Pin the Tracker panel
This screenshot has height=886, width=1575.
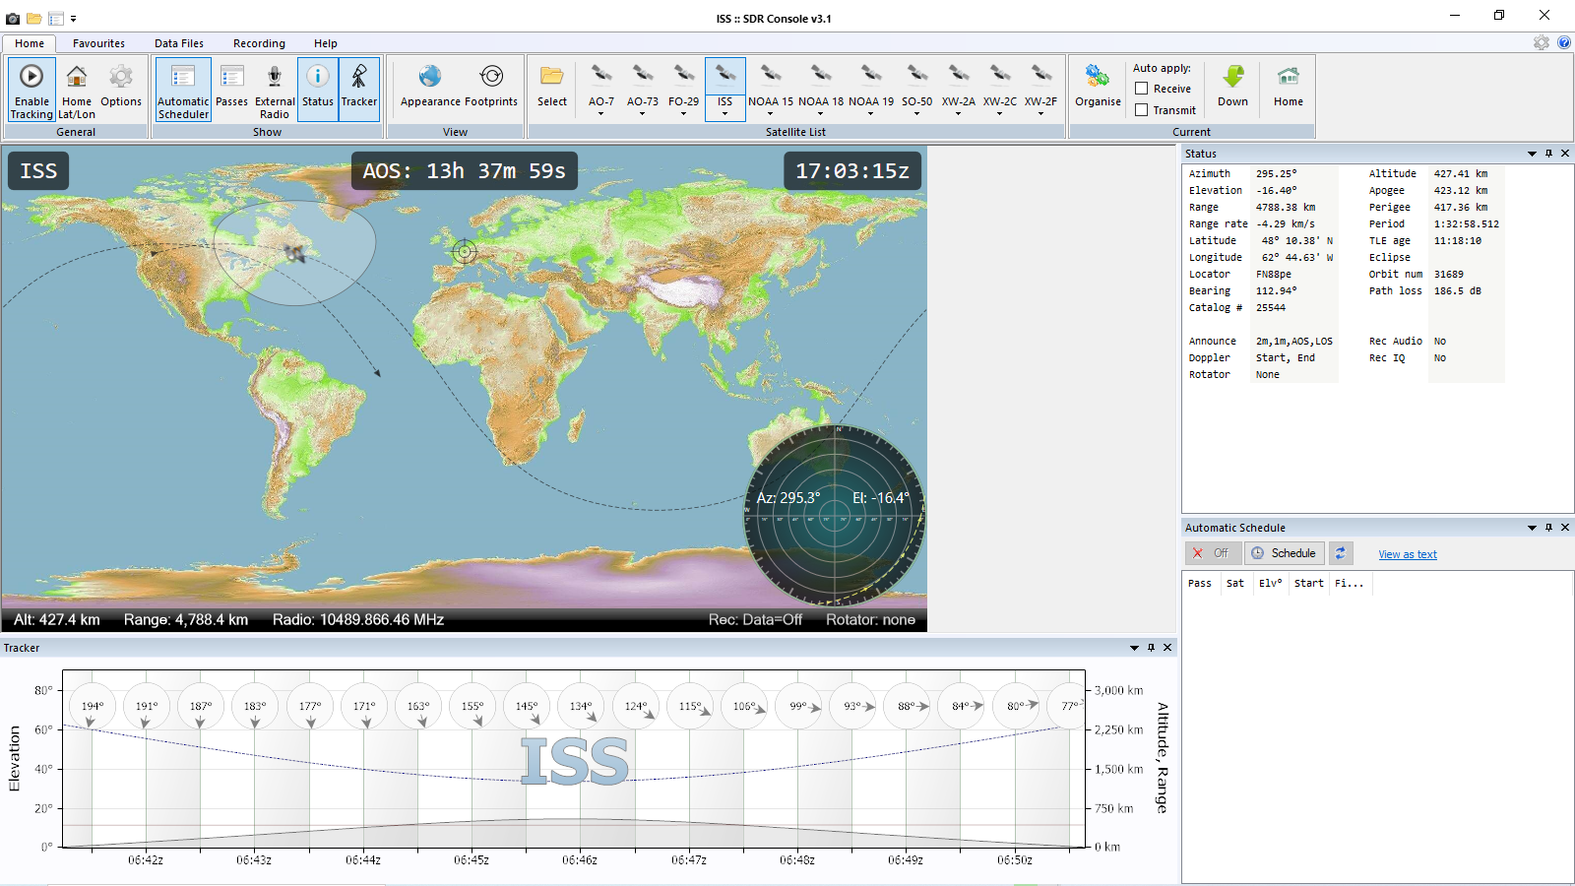pyautogui.click(x=1151, y=648)
